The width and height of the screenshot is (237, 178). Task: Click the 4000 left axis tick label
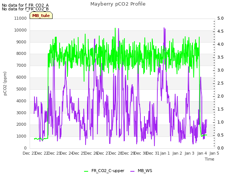pos(21,101)
